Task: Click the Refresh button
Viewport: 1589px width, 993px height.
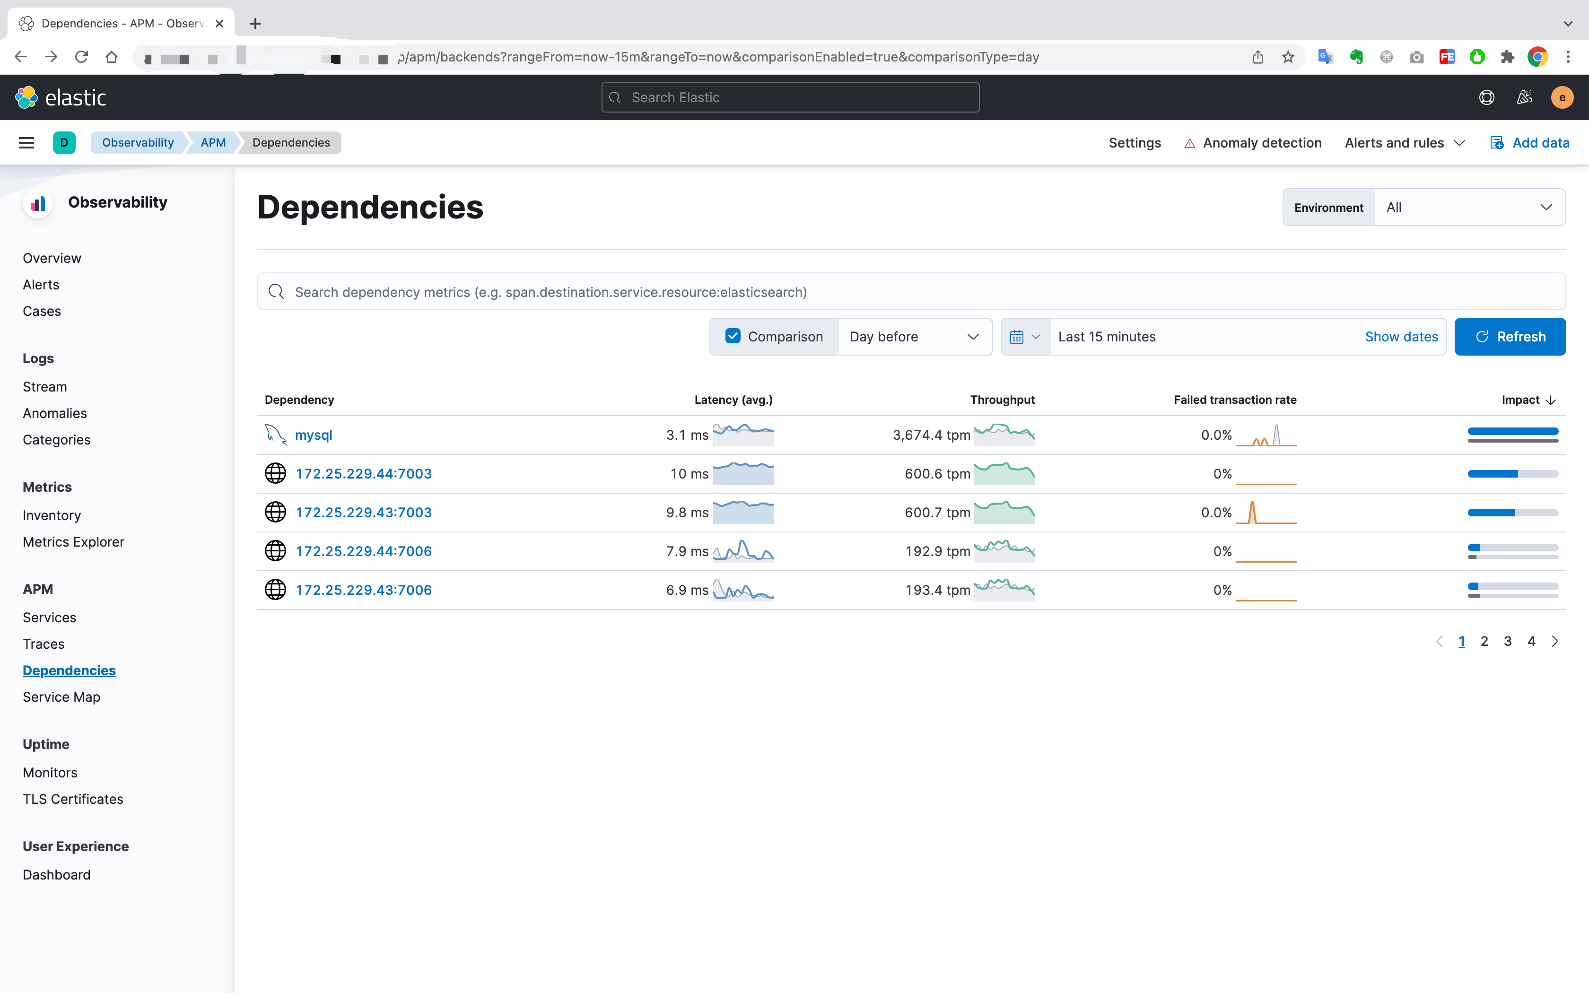Action: (1510, 337)
